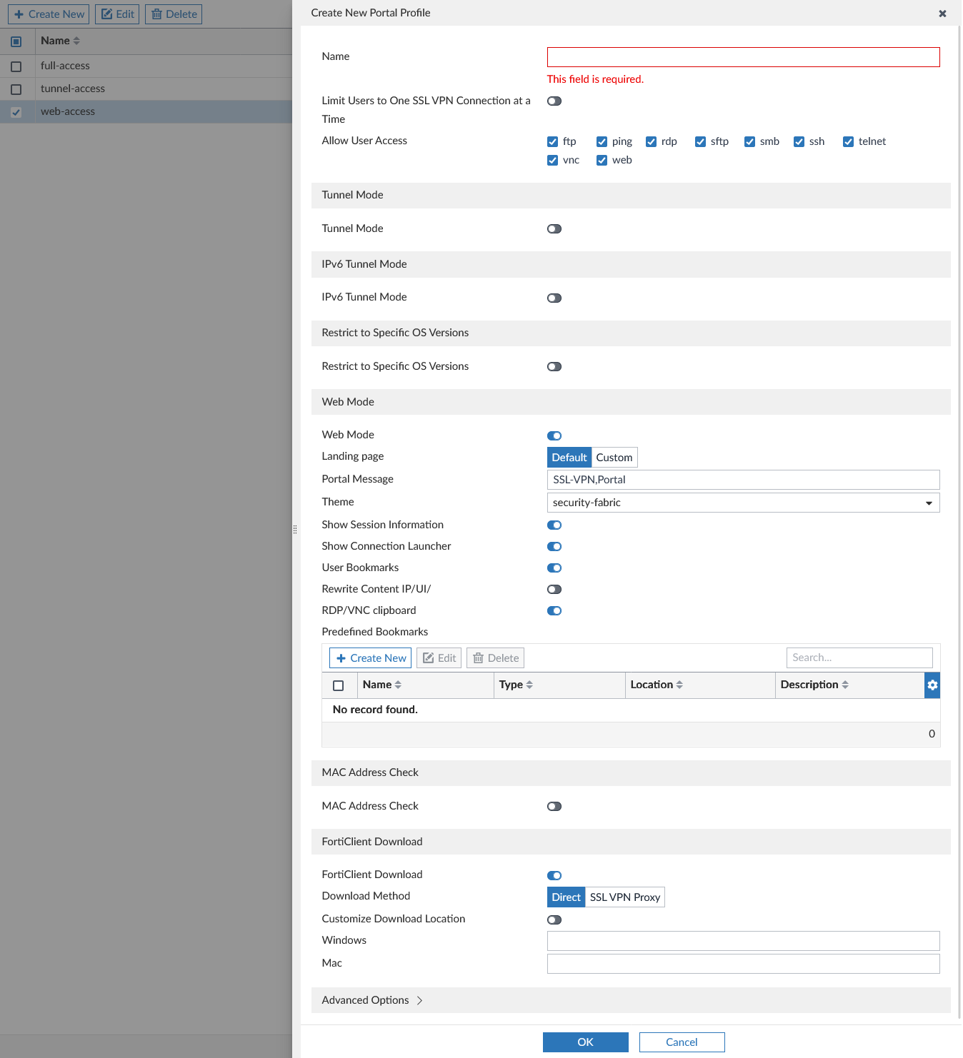Click the Edit pencil icon in top toolbar
The width and height of the screenshot is (963, 1058).
coord(116,14)
